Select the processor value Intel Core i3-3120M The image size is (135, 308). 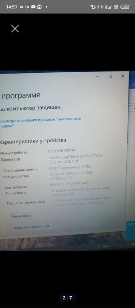[76, 158]
